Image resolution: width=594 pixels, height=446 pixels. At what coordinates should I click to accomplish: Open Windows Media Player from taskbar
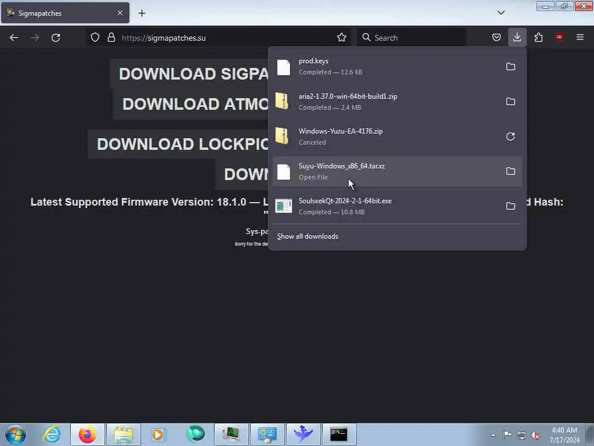pyautogui.click(x=158, y=434)
